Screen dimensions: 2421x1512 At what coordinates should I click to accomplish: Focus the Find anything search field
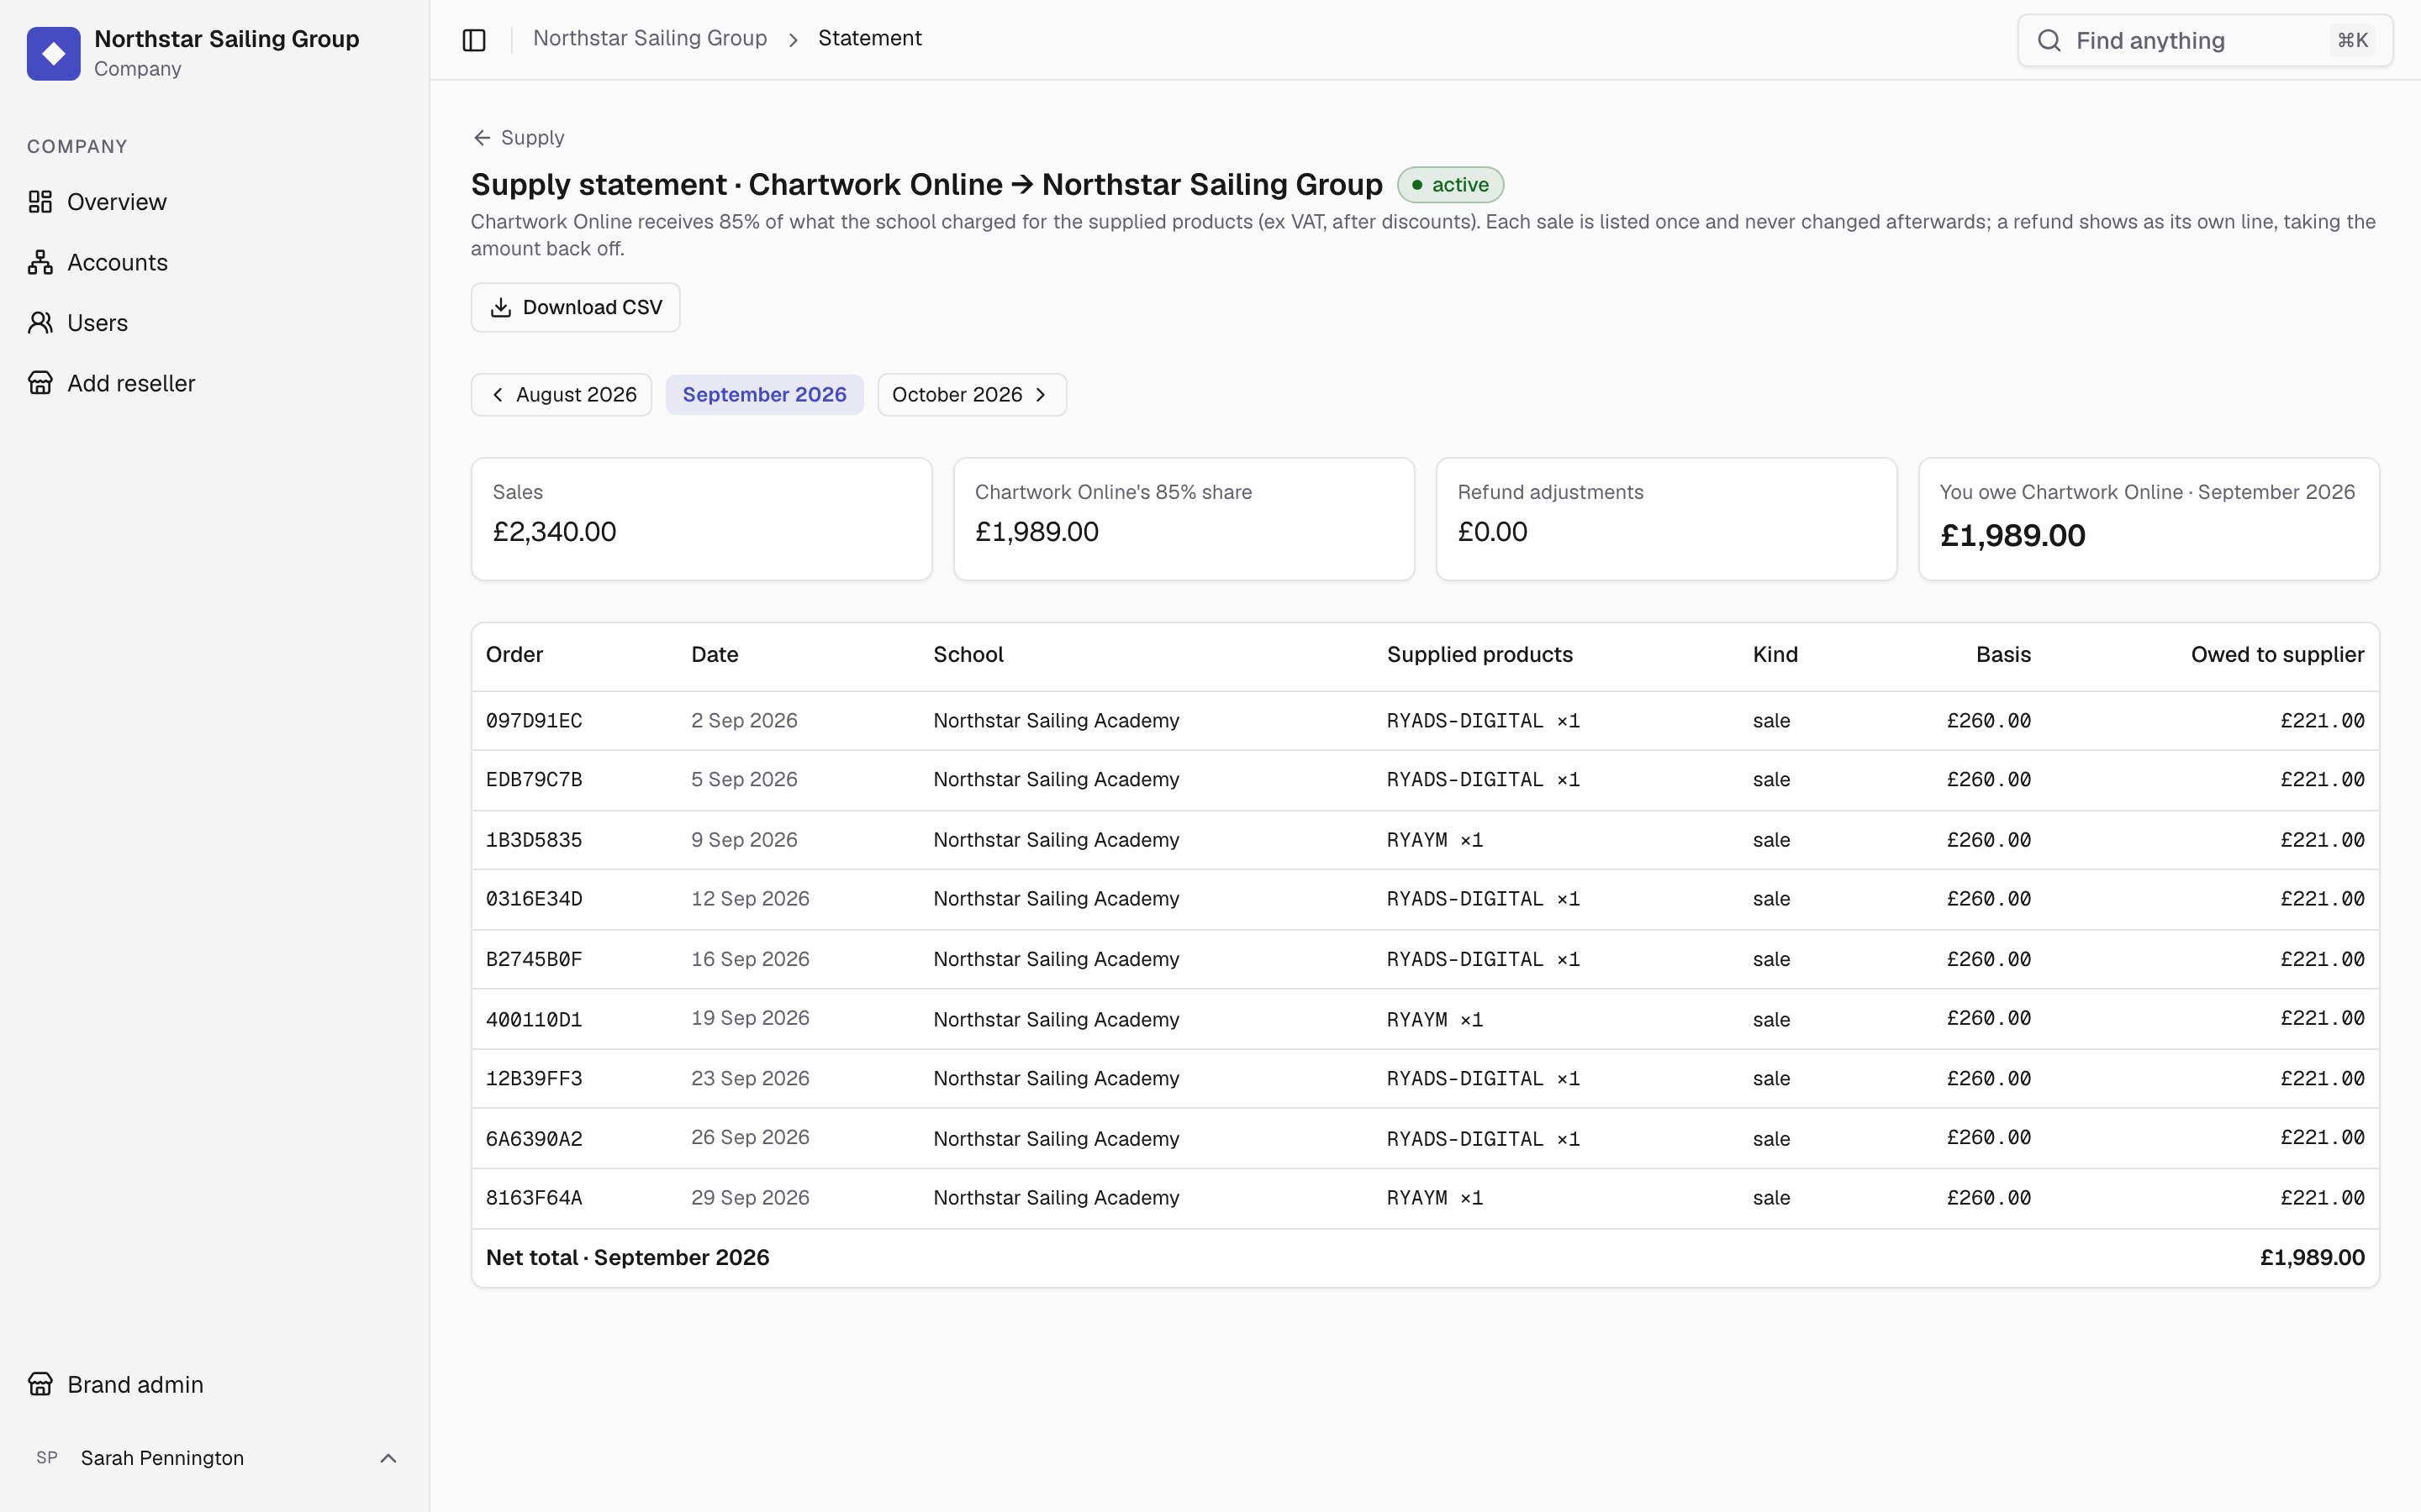pyautogui.click(x=2205, y=40)
